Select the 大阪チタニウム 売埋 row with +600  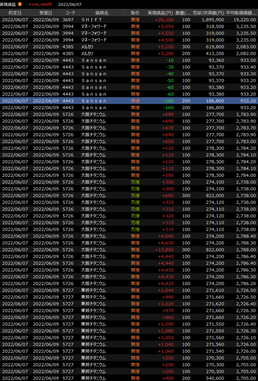[x=129, y=195]
